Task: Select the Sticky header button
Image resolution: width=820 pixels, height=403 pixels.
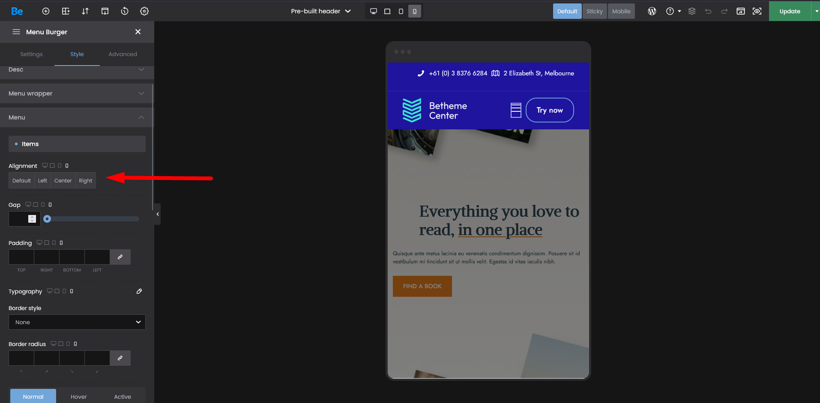Action: [594, 12]
